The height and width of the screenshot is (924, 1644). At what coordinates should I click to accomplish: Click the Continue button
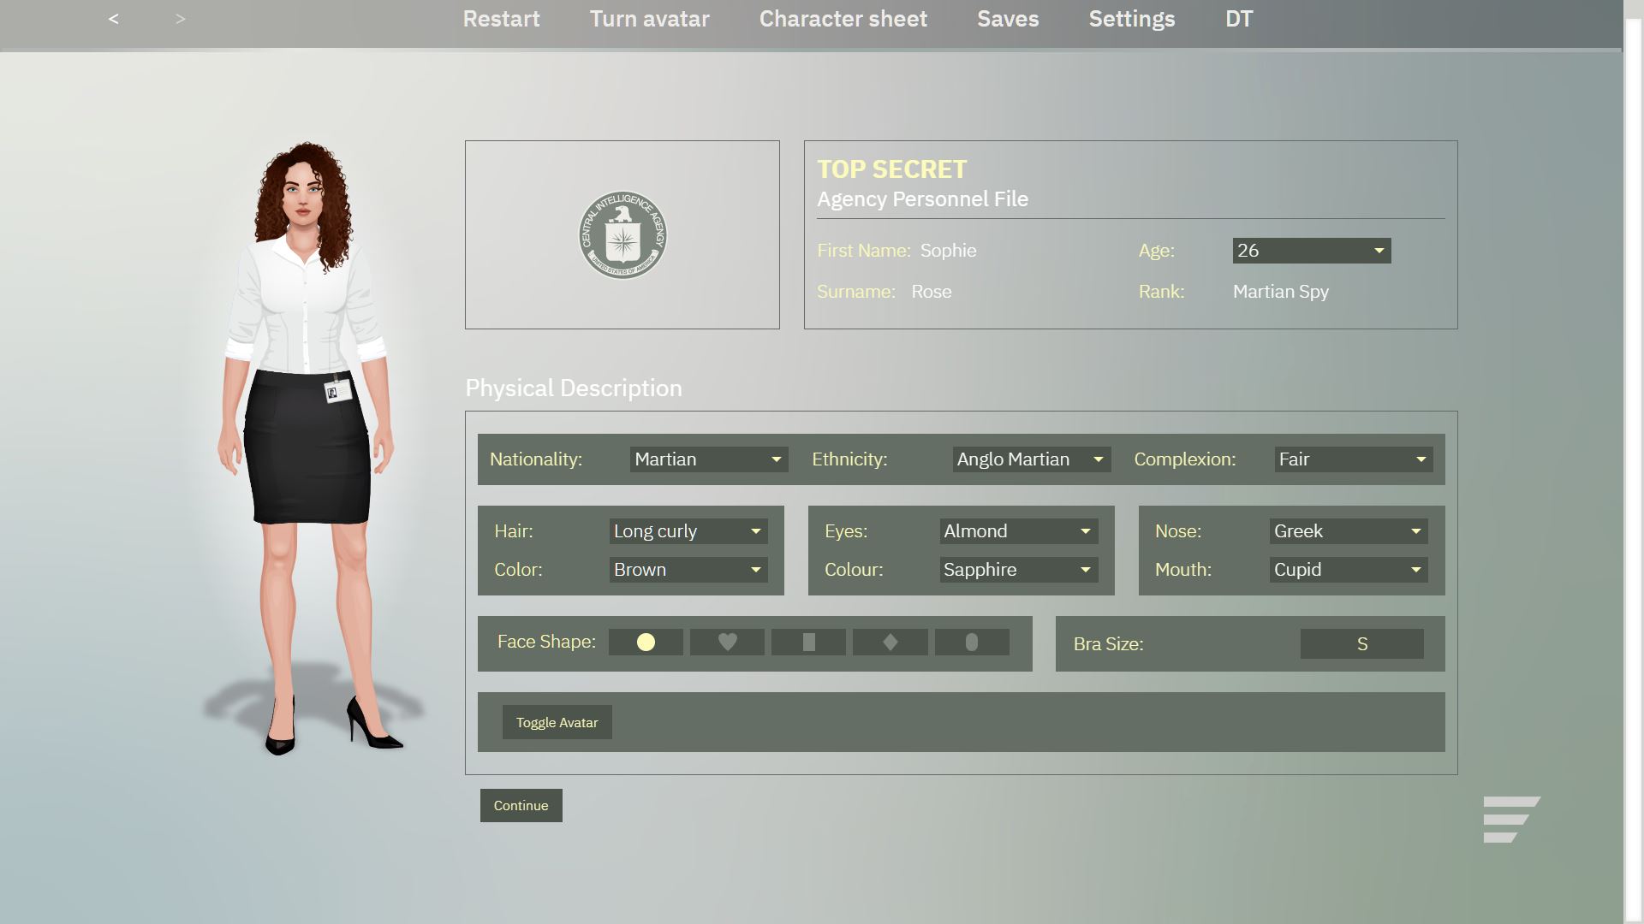point(521,806)
